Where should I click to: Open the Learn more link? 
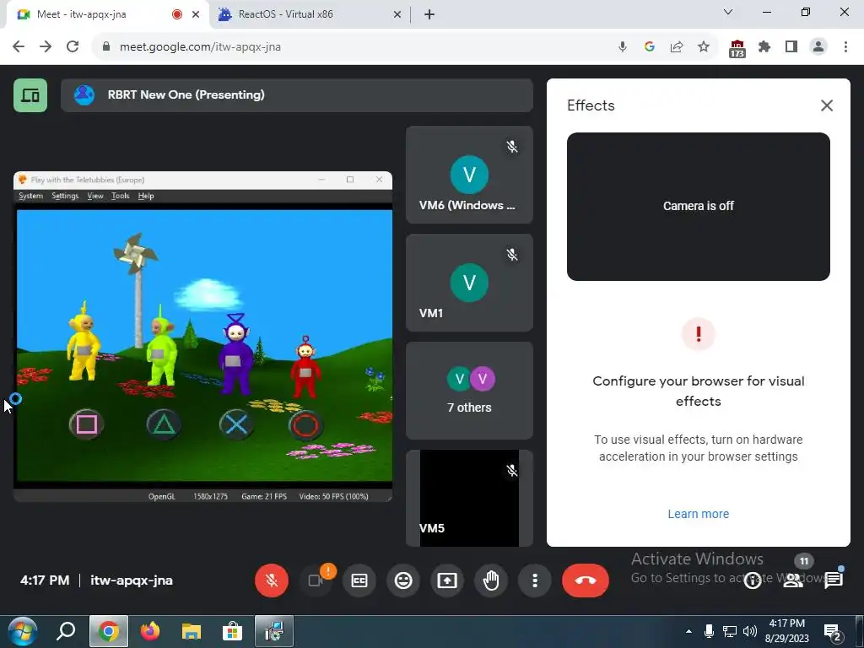click(x=698, y=514)
